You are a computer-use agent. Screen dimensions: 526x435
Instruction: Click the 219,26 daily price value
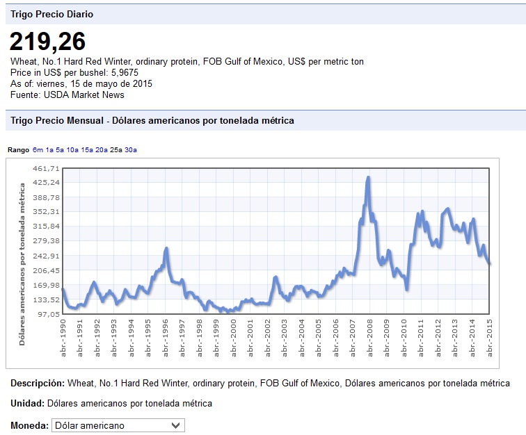[x=47, y=42]
